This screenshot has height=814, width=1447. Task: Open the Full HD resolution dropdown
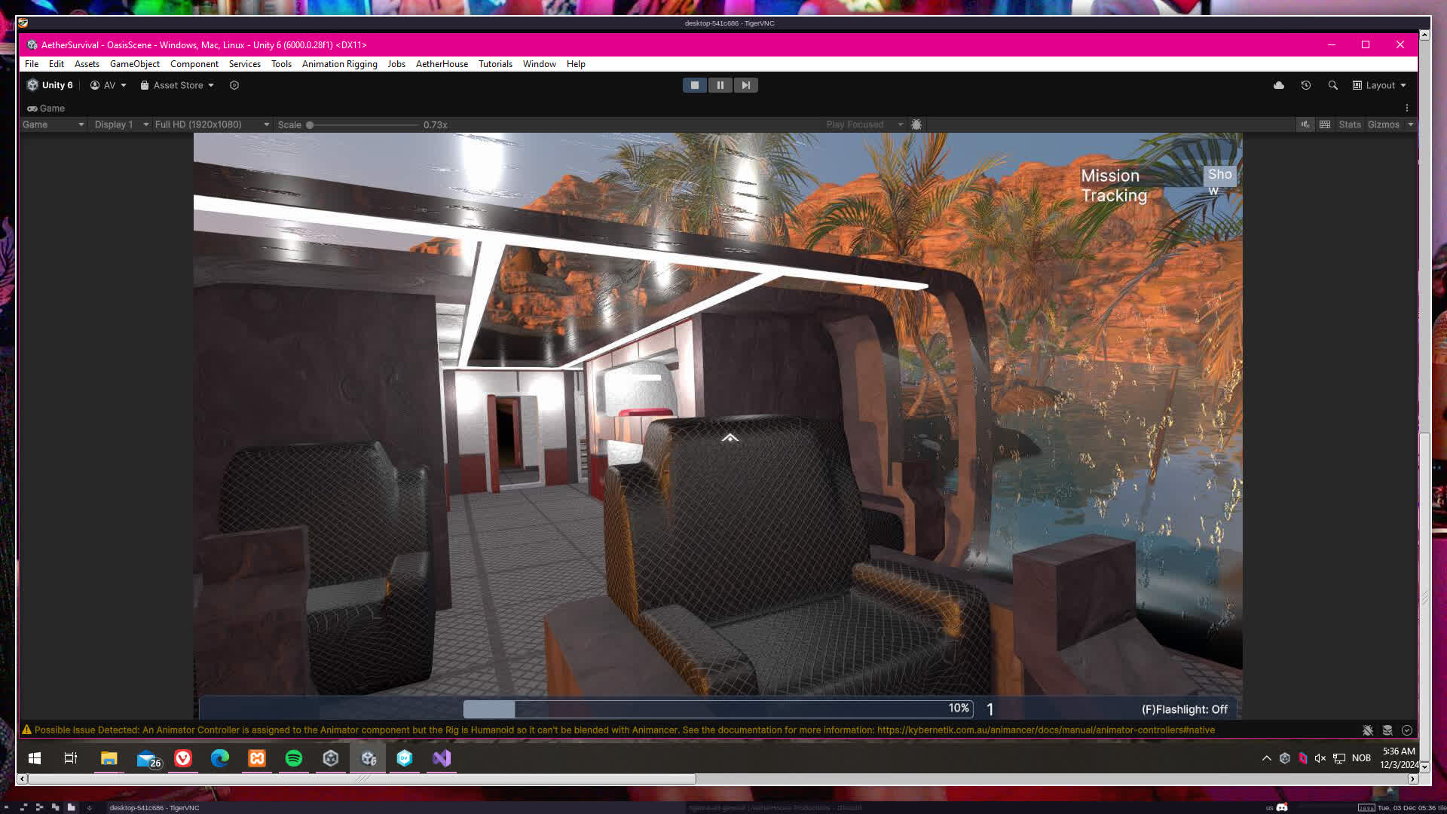coord(212,124)
